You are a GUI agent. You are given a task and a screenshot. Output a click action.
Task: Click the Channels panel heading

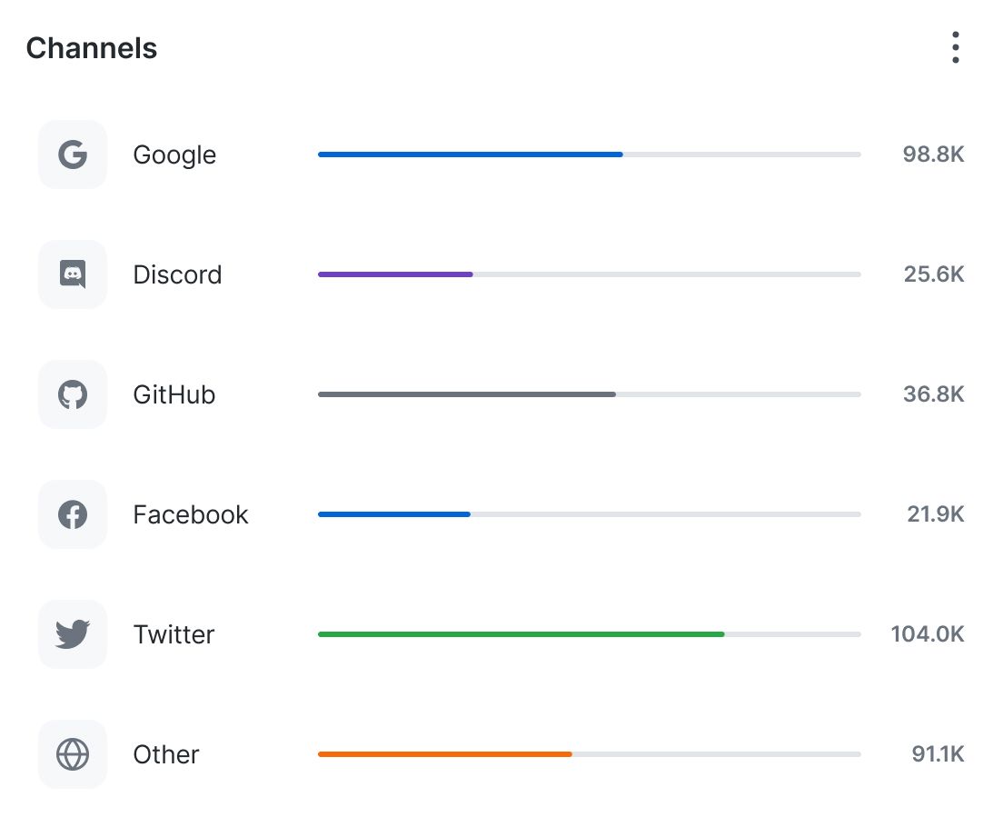coord(92,48)
